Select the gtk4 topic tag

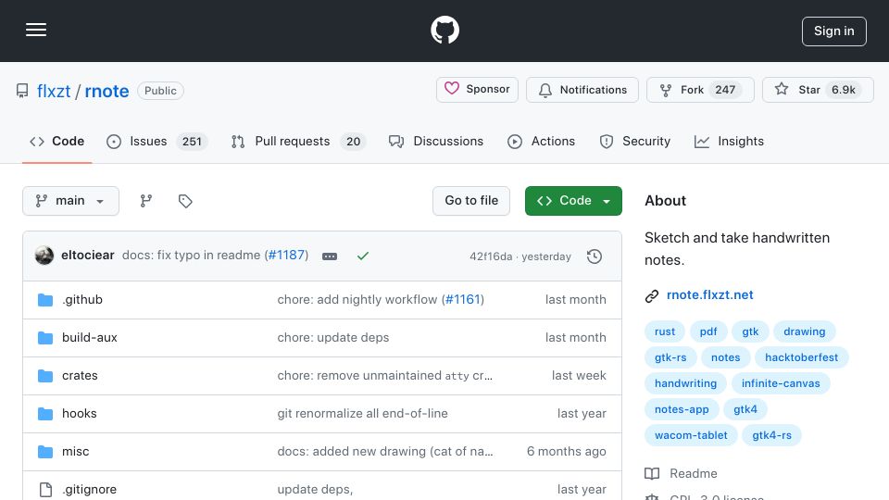coord(745,409)
